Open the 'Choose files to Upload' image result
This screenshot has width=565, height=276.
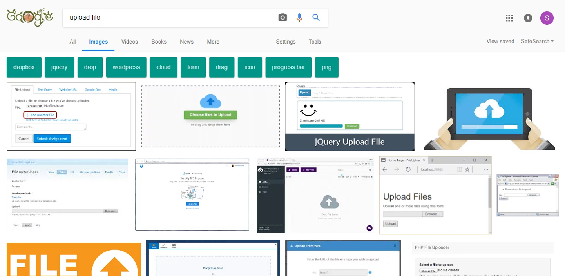210,116
